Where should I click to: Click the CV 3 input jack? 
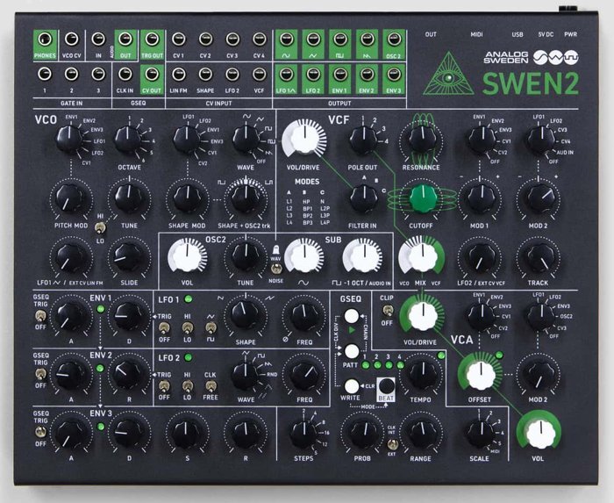coord(232,40)
